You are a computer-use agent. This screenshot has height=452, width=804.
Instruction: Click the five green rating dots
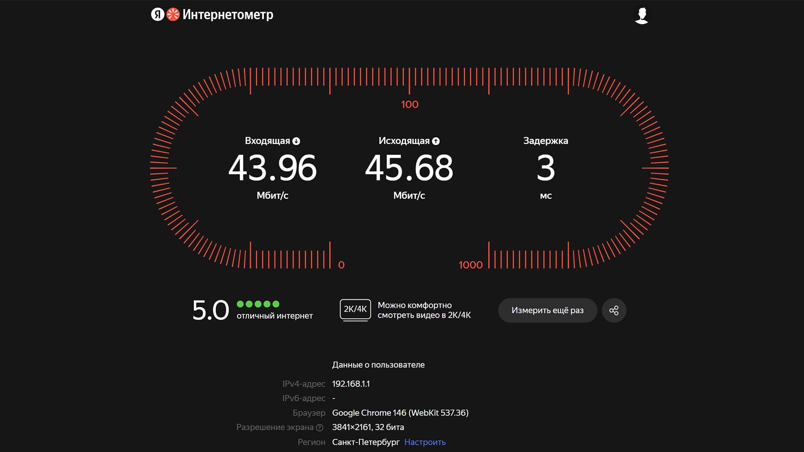pyautogui.click(x=258, y=304)
